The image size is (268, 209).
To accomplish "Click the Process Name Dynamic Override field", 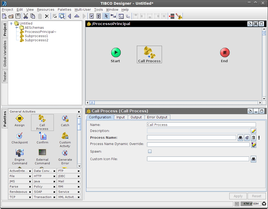I will click(198, 144).
